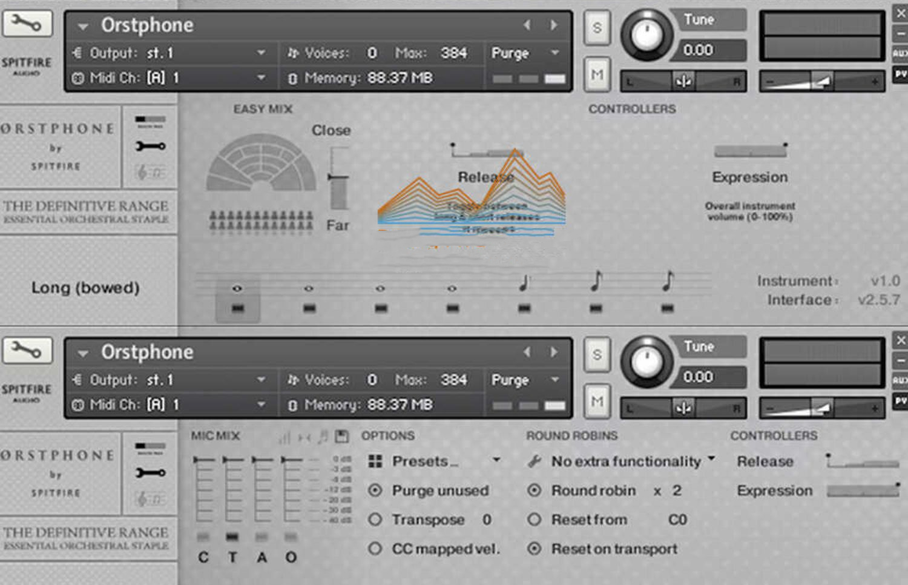Image resolution: width=908 pixels, height=585 pixels.
Task: Open Midi Ch dropdown in lower instrument
Action: pyautogui.click(x=261, y=404)
